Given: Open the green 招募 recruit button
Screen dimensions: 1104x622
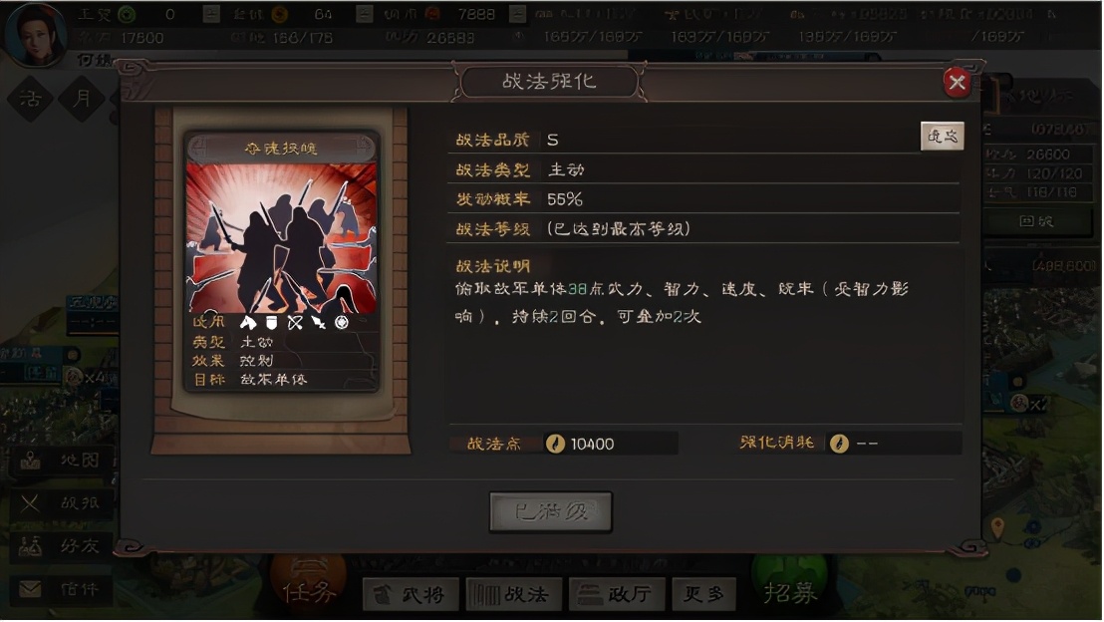Looking at the screenshot, I should [x=790, y=586].
